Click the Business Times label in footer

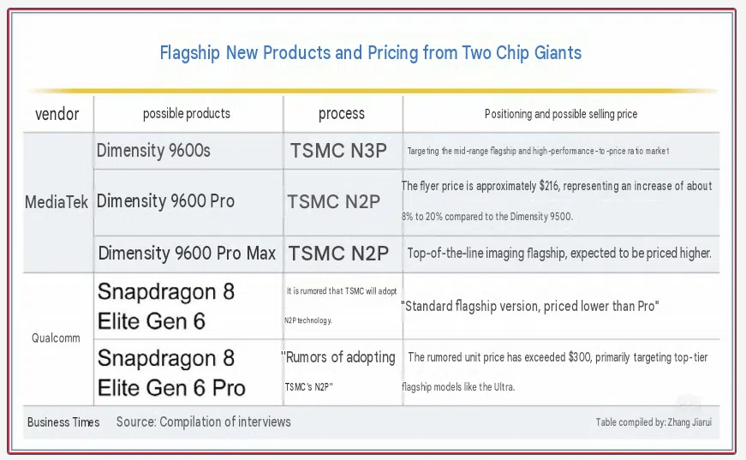point(63,422)
